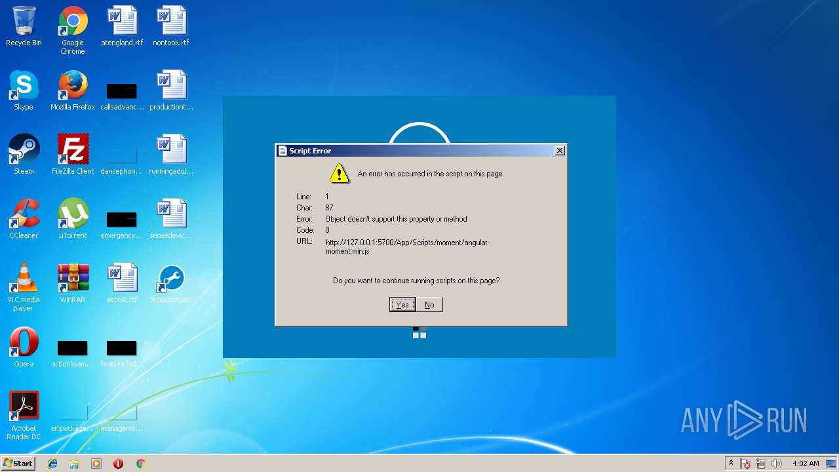This screenshot has height=472, width=839.
Task: Select the featuredad… desktop file
Action: 122,352
